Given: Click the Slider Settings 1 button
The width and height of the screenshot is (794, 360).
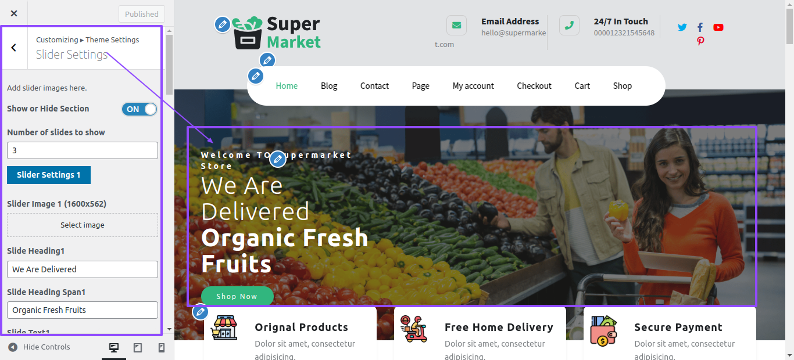Looking at the screenshot, I should point(49,175).
